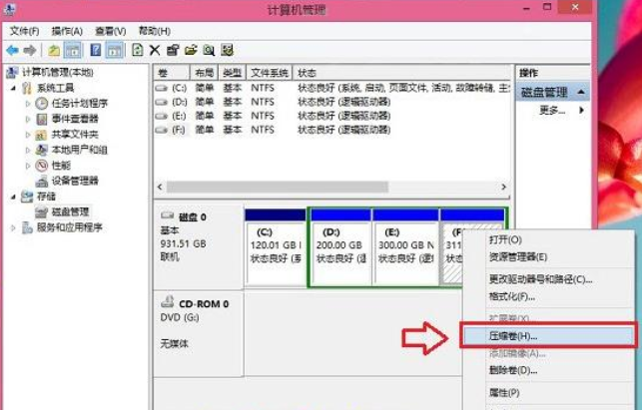This screenshot has width=642, height=410.
Task: Sort by the 状态 column header
Action: point(402,73)
